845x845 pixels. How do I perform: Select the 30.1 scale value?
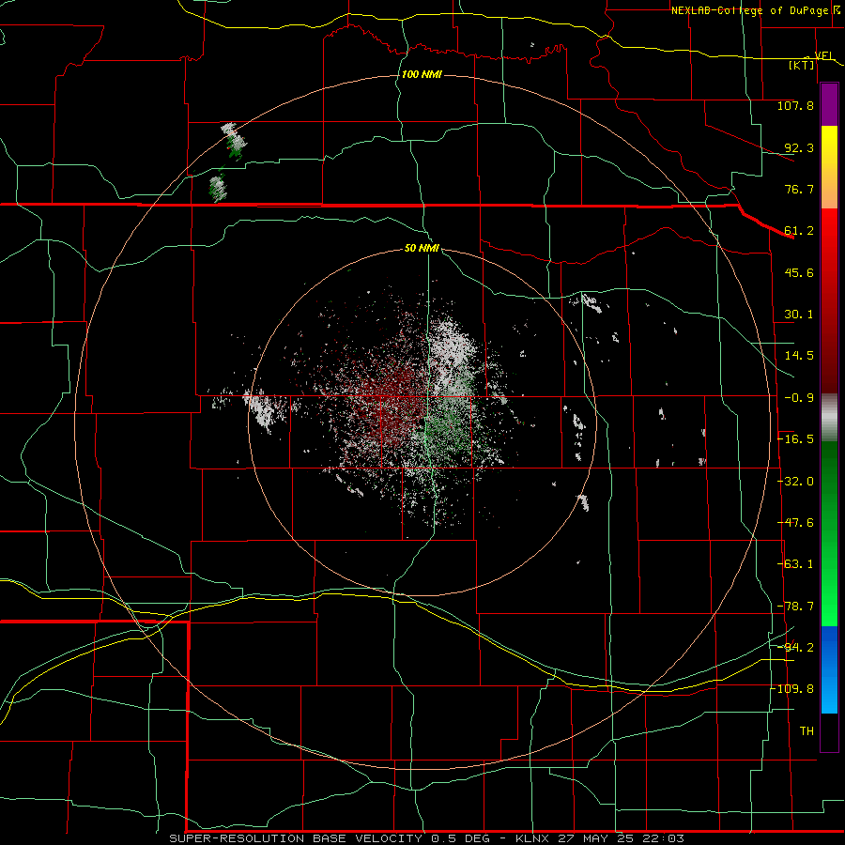[799, 315]
